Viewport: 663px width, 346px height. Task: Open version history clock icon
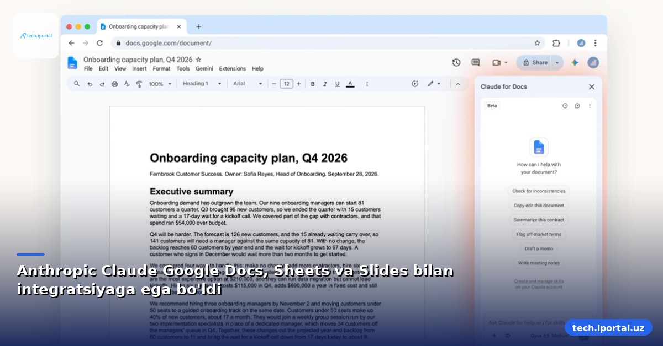tap(456, 63)
